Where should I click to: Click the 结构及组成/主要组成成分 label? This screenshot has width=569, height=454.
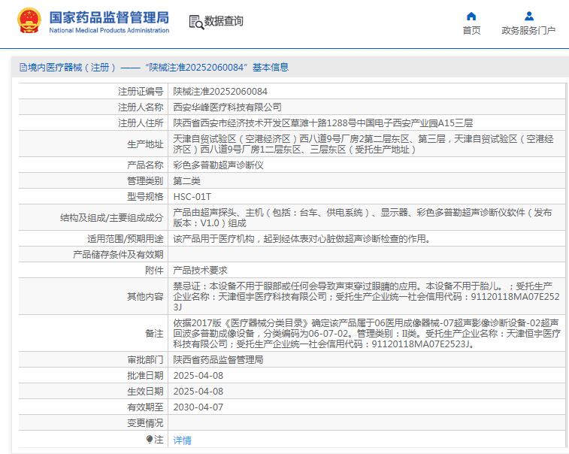pos(112,218)
